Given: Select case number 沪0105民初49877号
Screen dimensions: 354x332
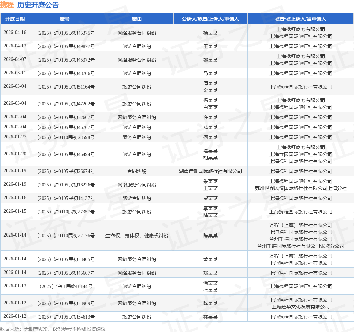Looking at the screenshot, I should coord(66,47).
